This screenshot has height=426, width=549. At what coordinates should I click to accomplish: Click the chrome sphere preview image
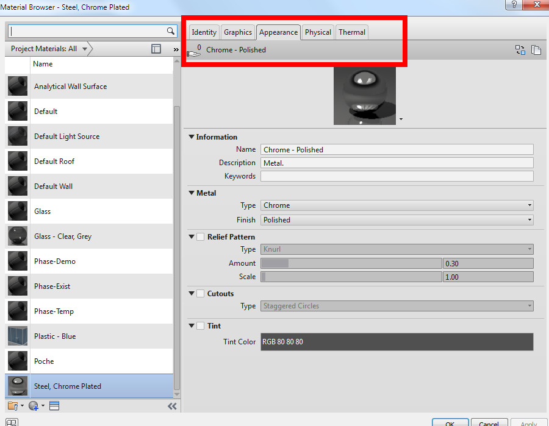tap(365, 96)
